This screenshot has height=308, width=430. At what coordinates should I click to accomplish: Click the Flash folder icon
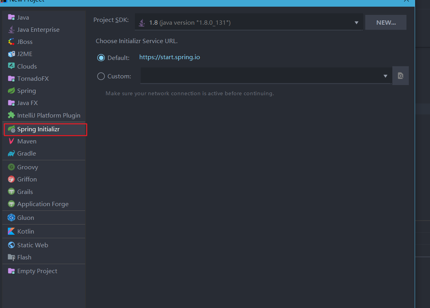pos(11,257)
